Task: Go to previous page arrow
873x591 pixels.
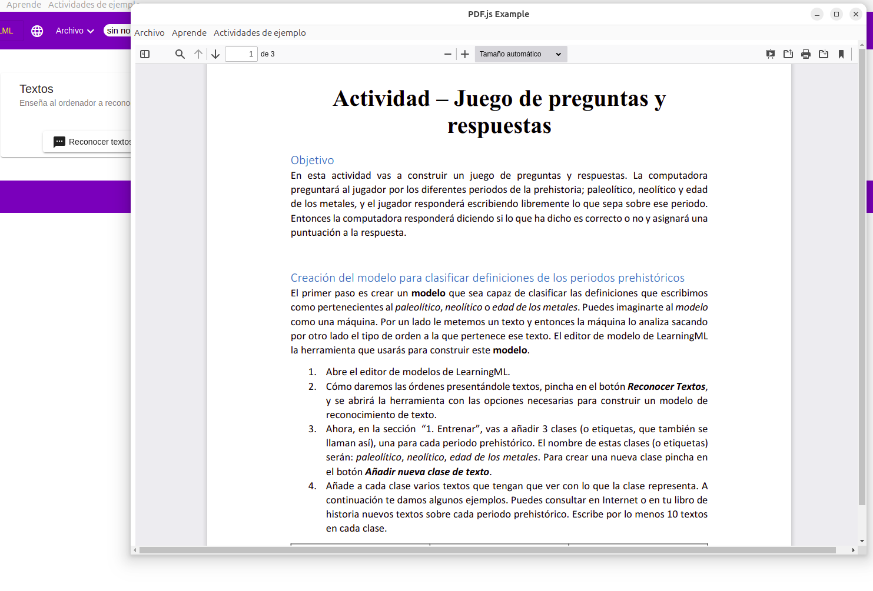Action: 198,54
